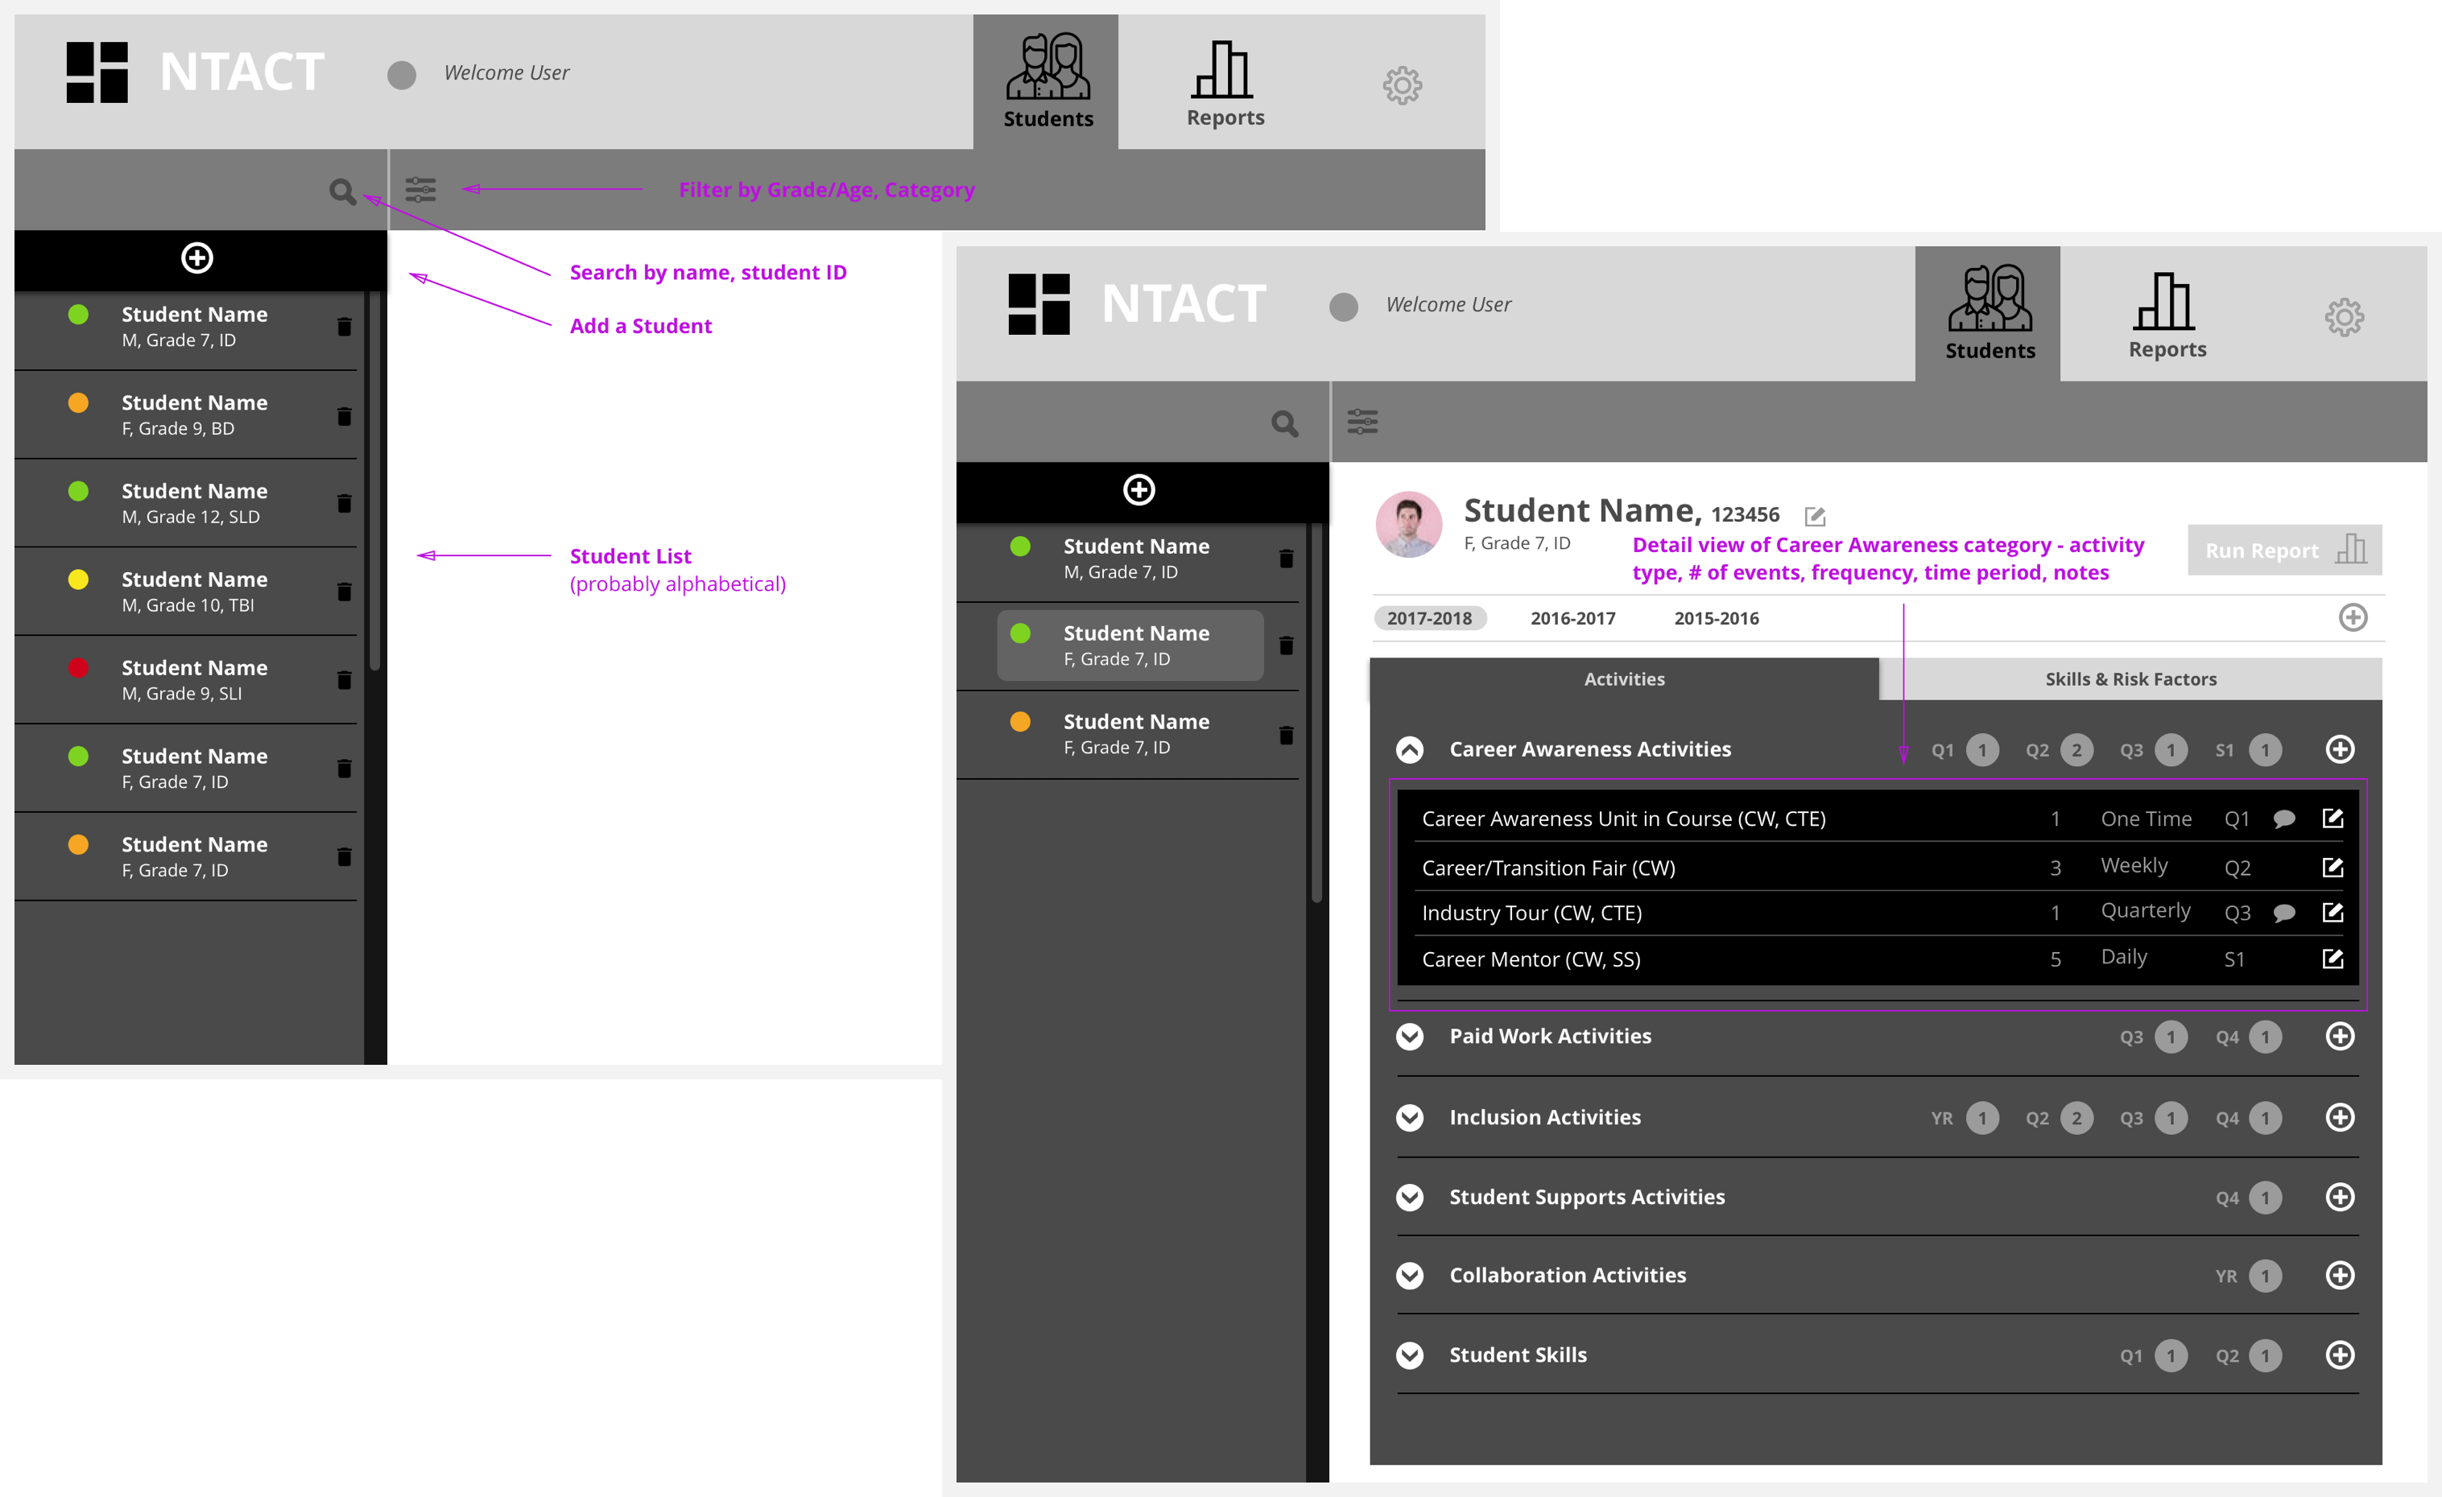
Task: Click the Career Awareness Q2 count badge
Action: coord(2076,750)
